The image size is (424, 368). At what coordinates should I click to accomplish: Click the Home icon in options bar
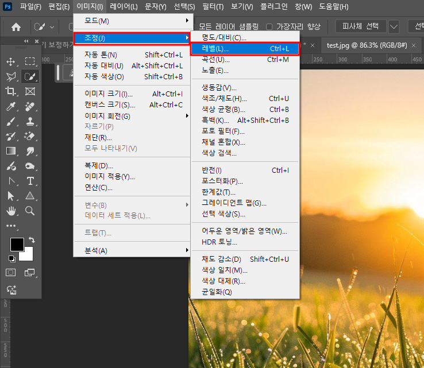[16, 27]
